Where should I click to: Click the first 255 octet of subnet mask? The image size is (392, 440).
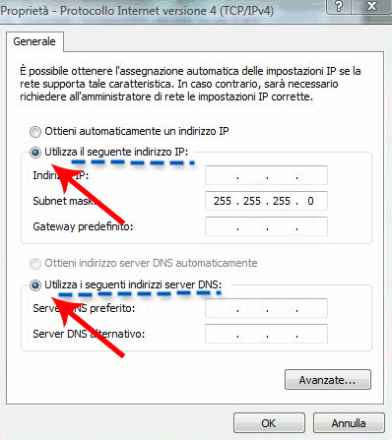[223, 201]
